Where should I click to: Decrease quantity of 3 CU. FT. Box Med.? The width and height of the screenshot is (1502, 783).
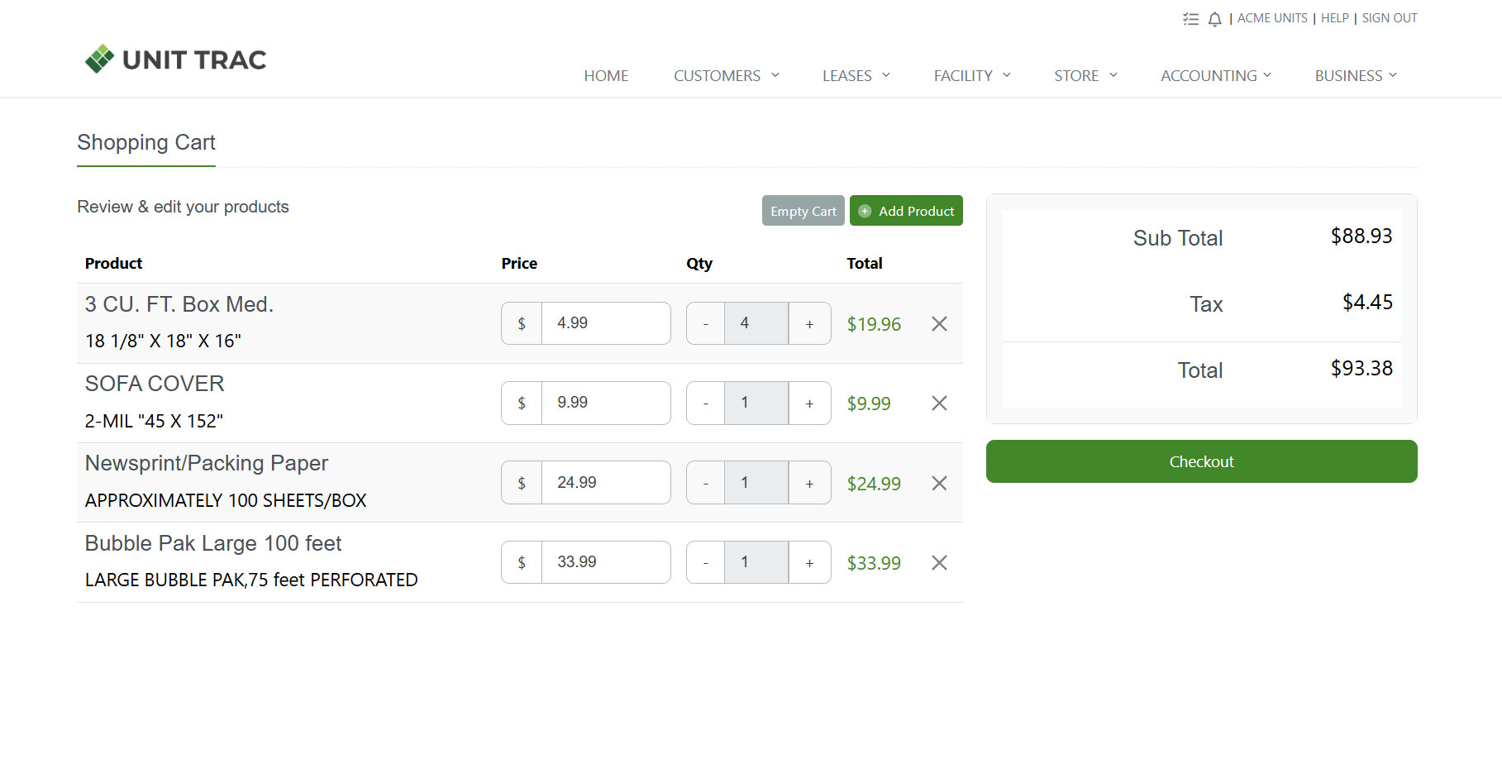click(x=705, y=324)
